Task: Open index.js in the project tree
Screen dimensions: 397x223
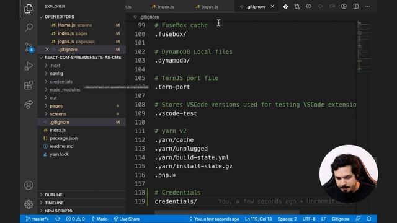Action: (82, 130)
